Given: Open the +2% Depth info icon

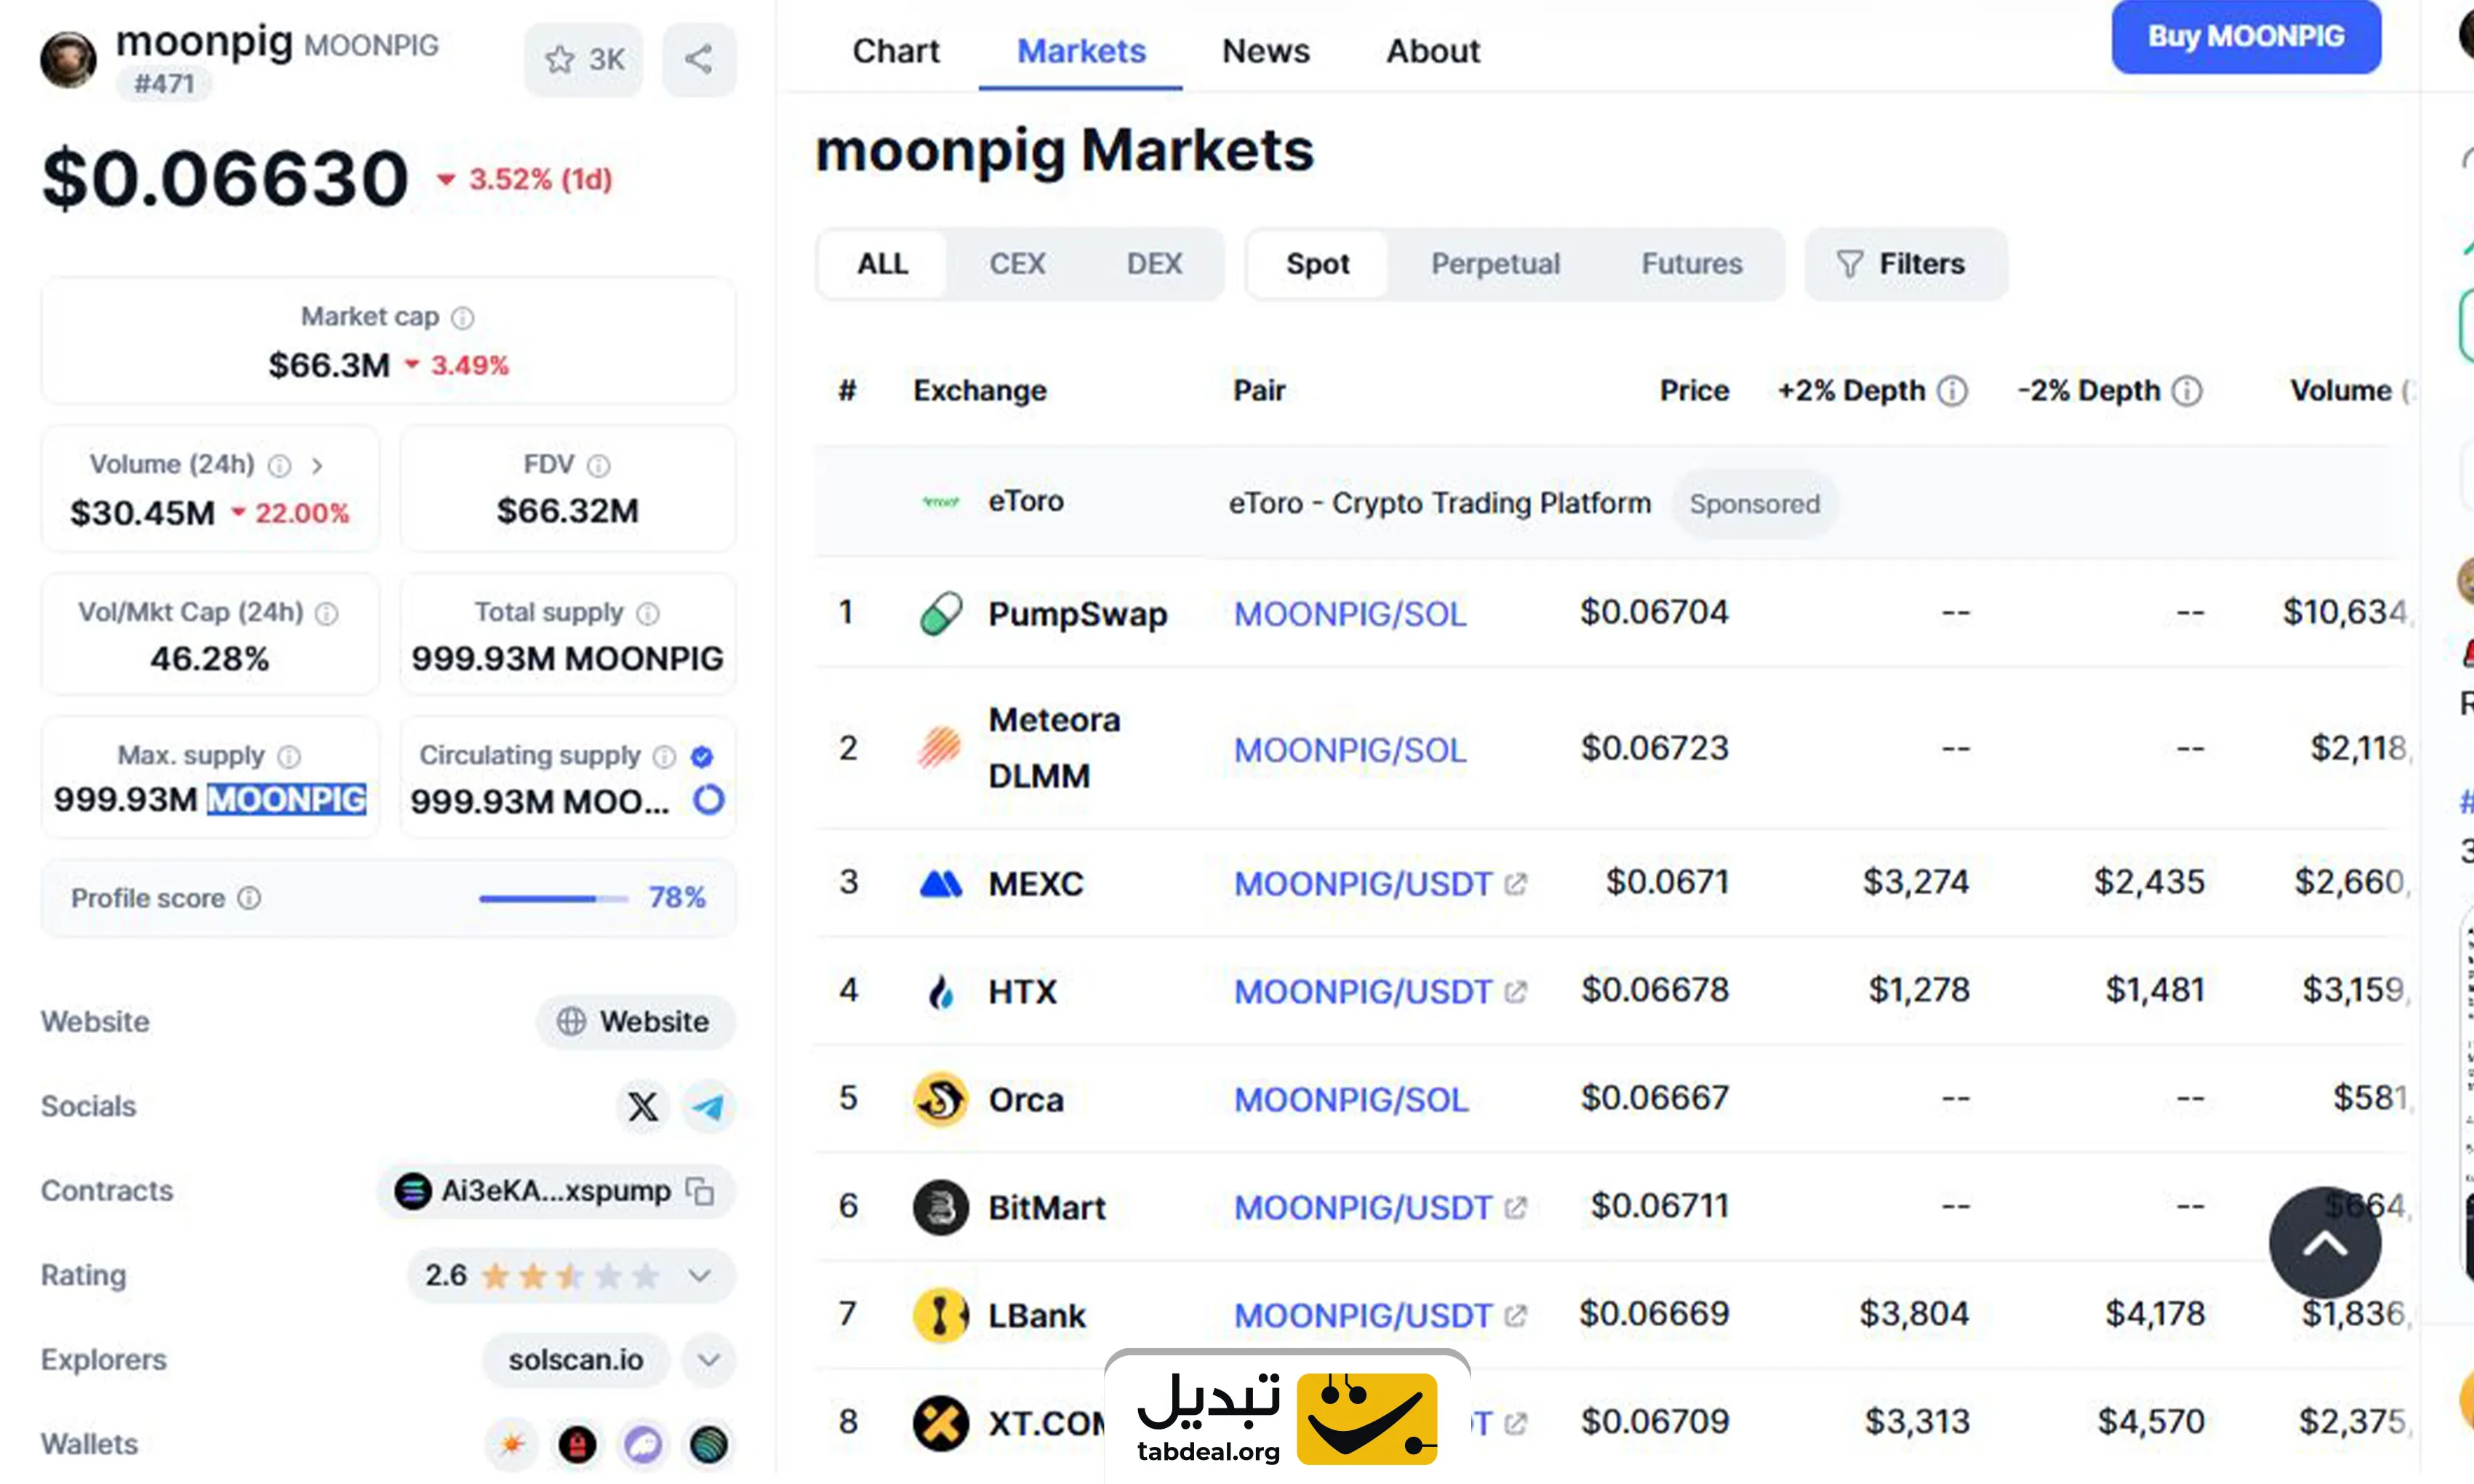Looking at the screenshot, I should point(1952,391).
